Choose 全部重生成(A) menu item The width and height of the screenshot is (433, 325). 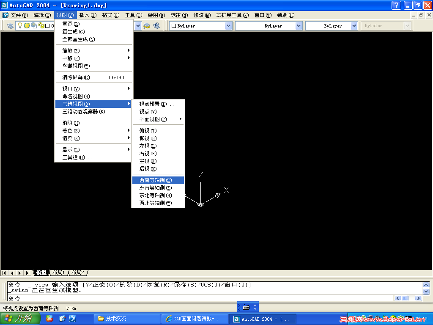pyautogui.click(x=93, y=39)
